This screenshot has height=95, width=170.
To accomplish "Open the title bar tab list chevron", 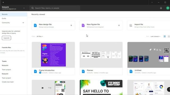I will click(152, 2).
